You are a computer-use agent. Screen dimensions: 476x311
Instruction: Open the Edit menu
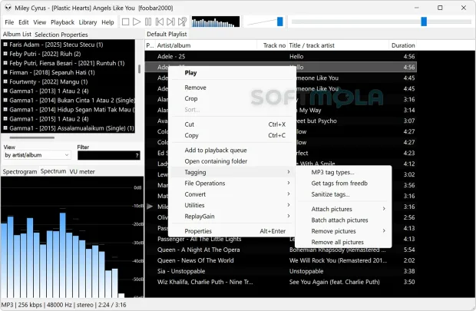[x=23, y=22]
